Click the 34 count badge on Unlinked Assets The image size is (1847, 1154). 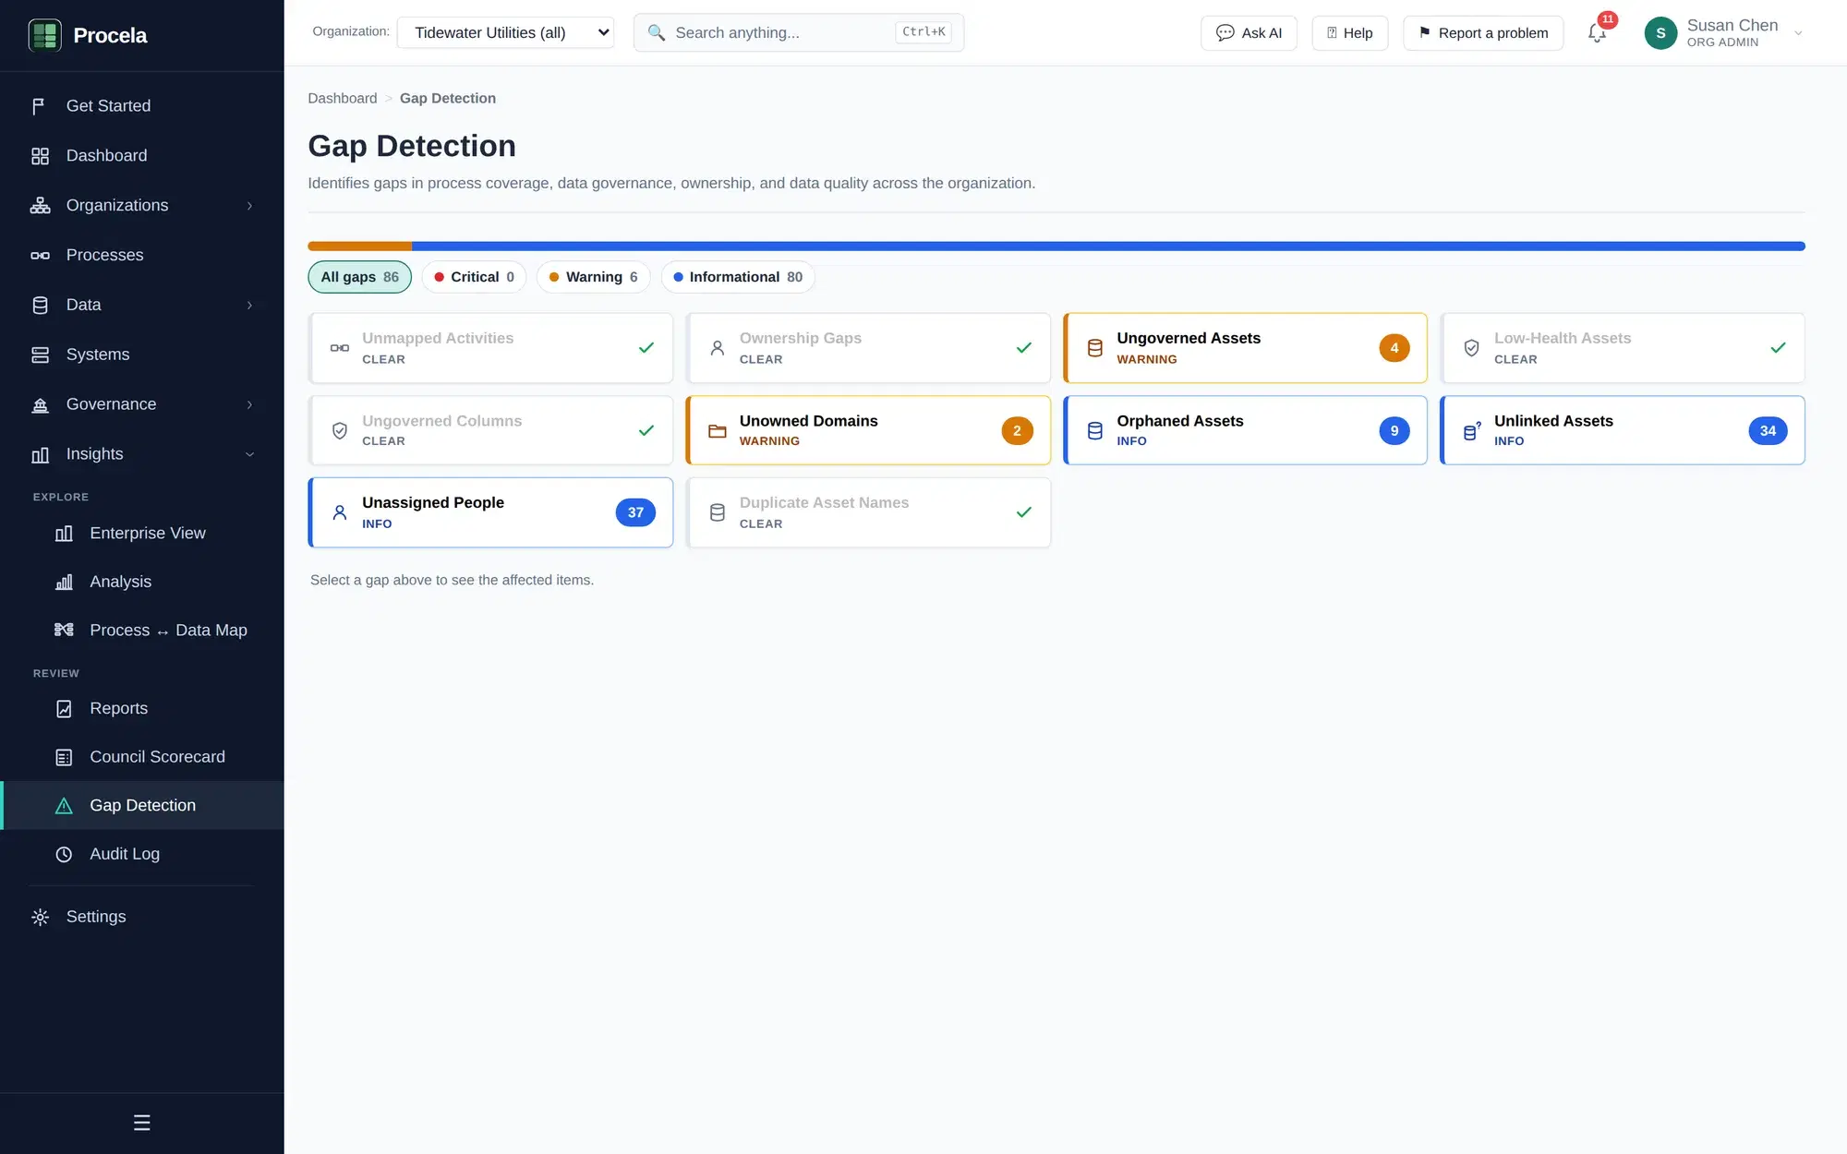[1768, 431]
